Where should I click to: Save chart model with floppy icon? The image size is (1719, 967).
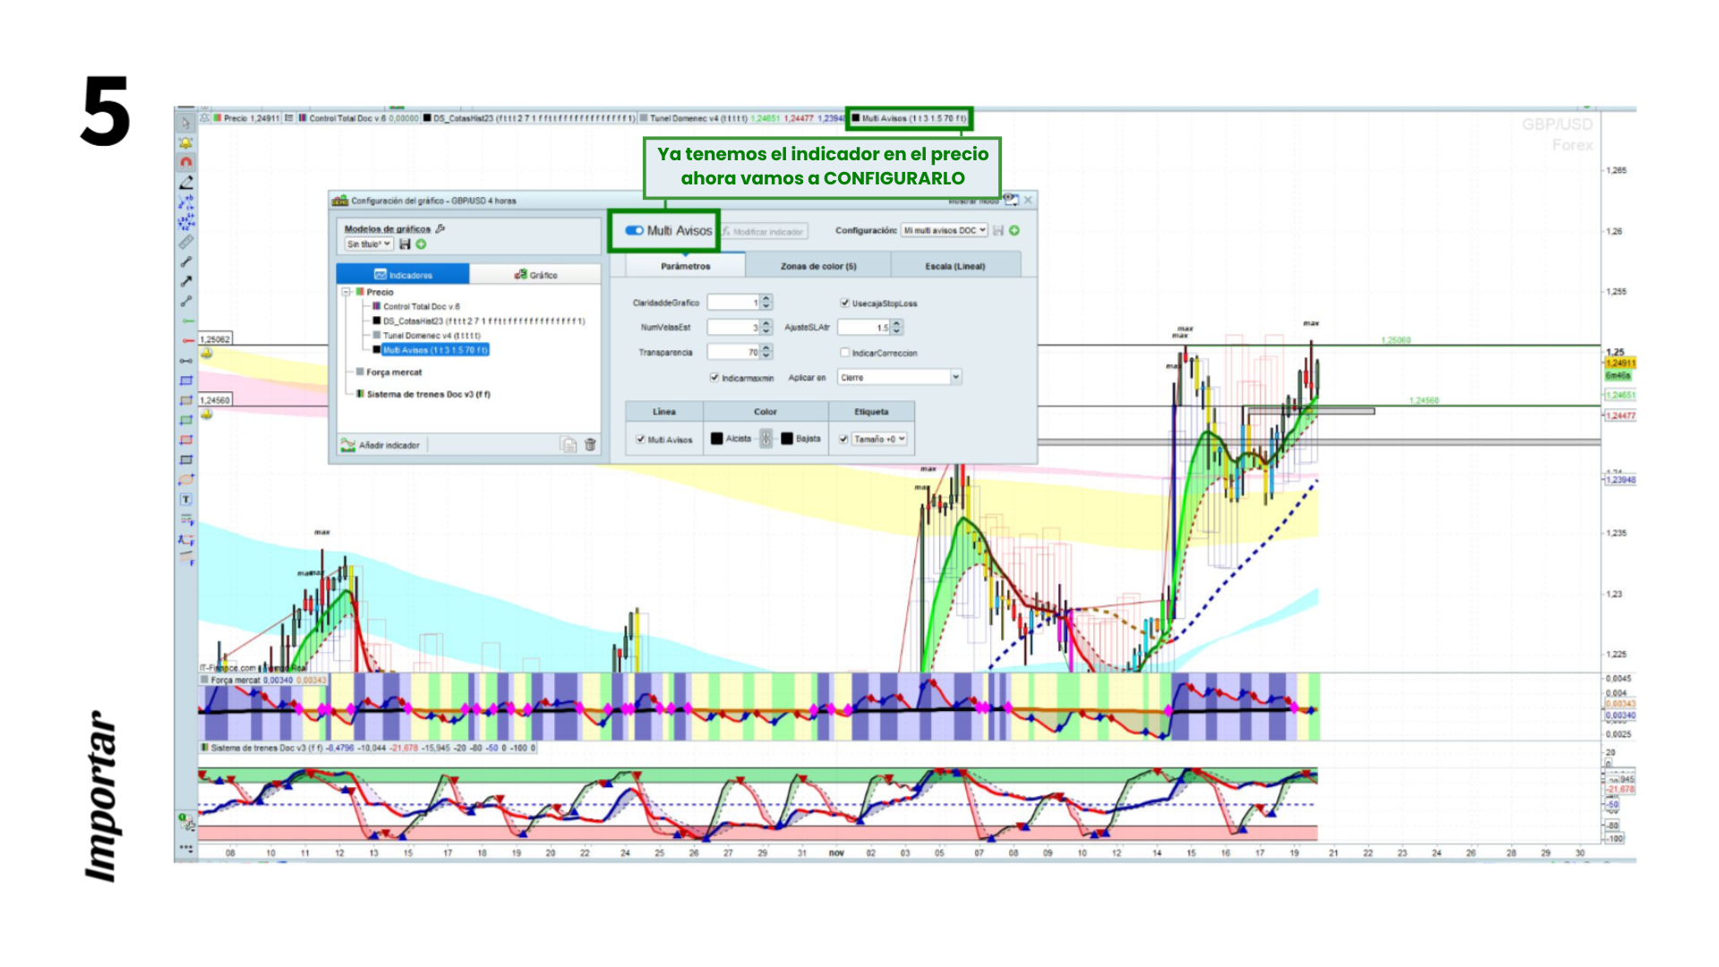click(405, 244)
